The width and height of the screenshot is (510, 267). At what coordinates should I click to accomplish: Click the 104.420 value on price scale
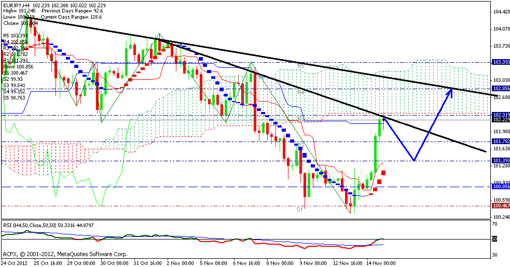[x=500, y=11]
